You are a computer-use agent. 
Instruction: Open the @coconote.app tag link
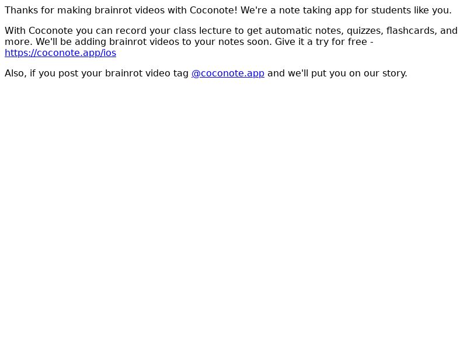coord(228,73)
